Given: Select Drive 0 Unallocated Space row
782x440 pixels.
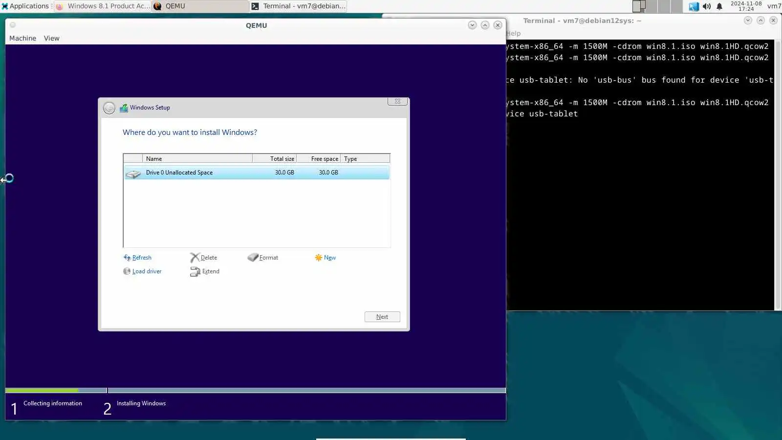Looking at the screenshot, I should pos(257,173).
